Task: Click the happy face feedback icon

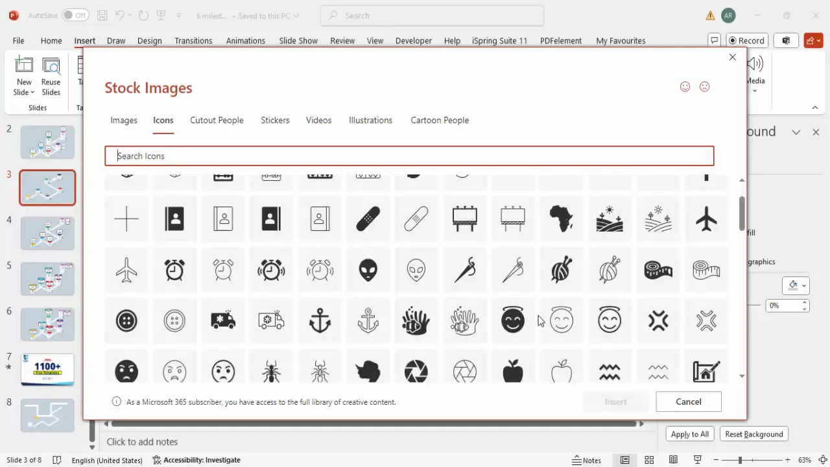Action: click(685, 86)
